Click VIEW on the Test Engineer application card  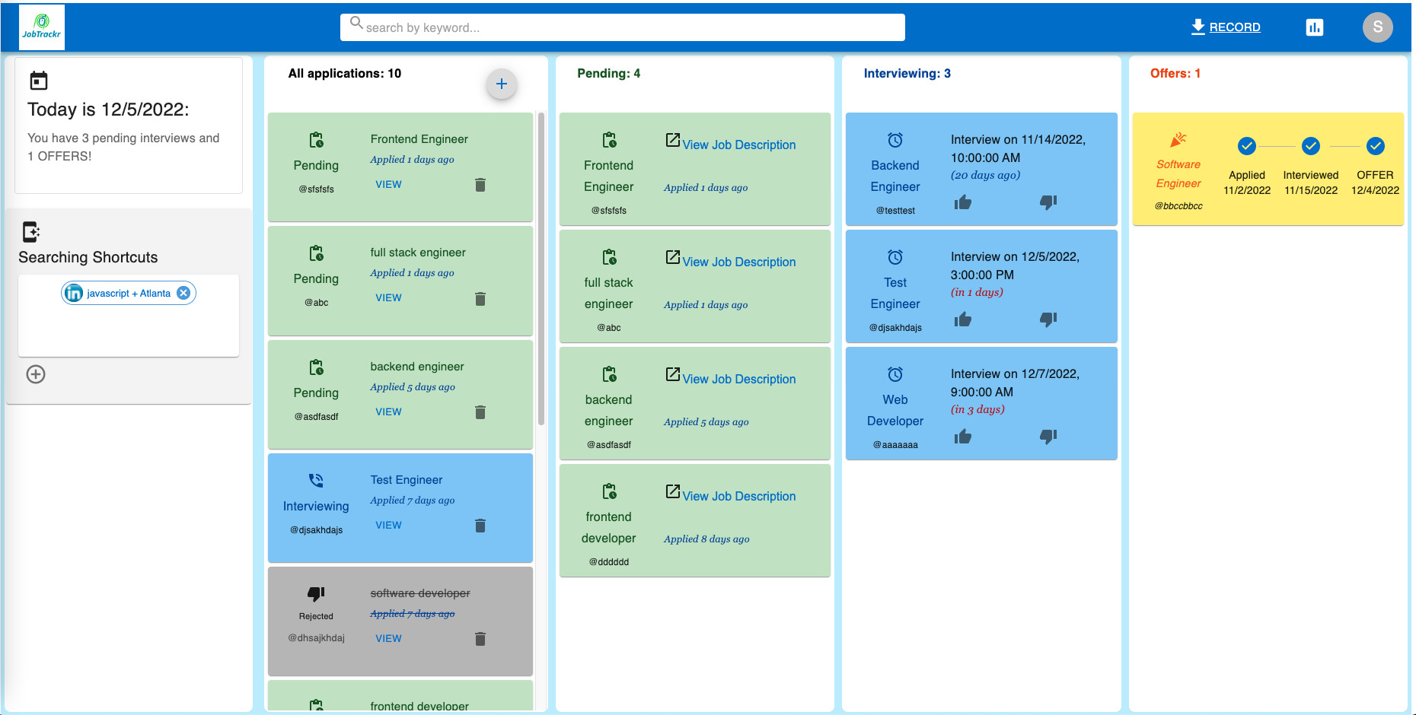(388, 525)
